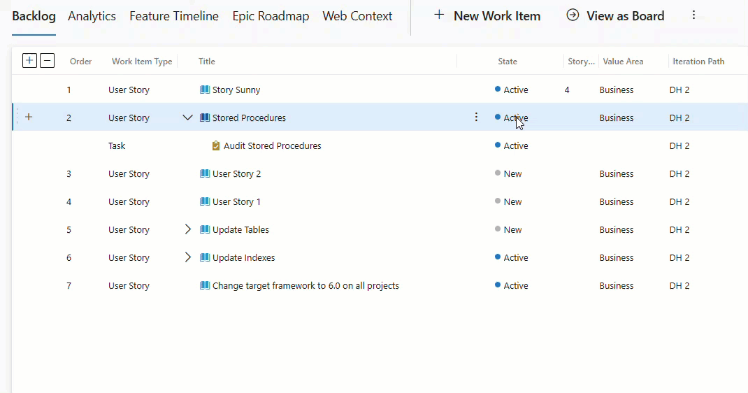
Task: Expand the Update Indexes story
Action: tap(187, 257)
